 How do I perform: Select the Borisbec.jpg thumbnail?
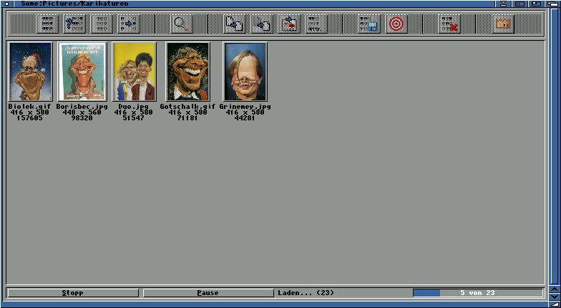point(82,72)
